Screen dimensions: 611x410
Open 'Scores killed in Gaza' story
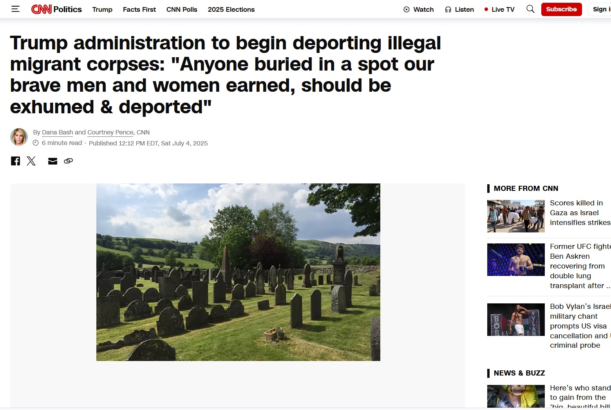580,213
